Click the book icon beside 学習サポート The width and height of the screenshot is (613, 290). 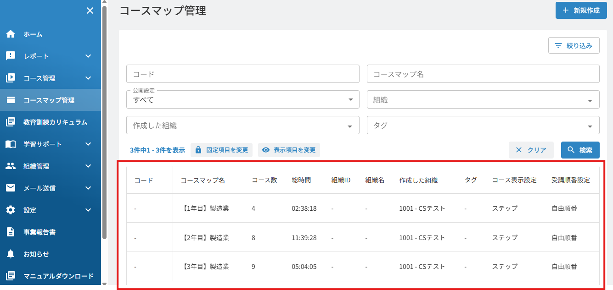click(x=11, y=144)
